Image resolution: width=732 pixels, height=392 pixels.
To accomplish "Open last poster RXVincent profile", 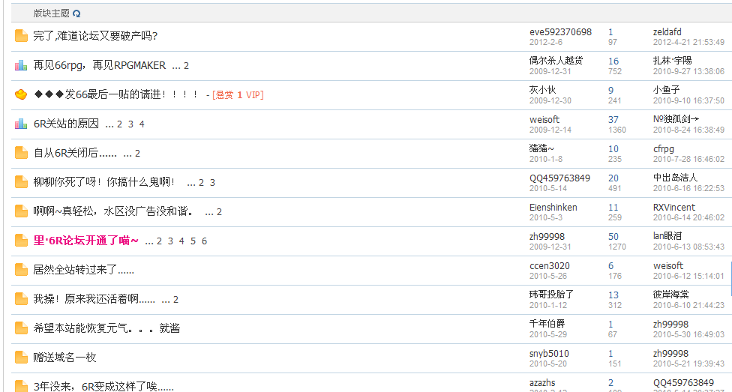I will point(674,208).
